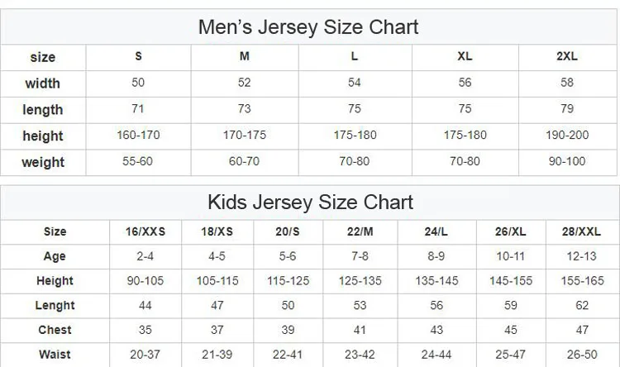
Task: Click the Men's Jersey Size Chart title
Action: pyautogui.click(x=308, y=26)
